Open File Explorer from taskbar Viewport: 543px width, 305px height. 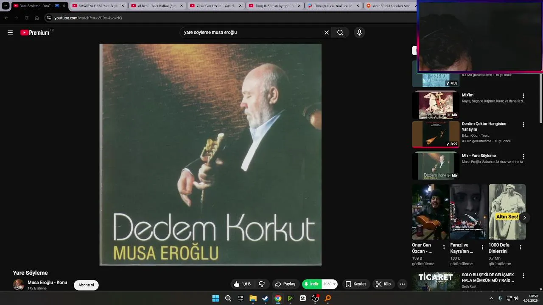253,298
